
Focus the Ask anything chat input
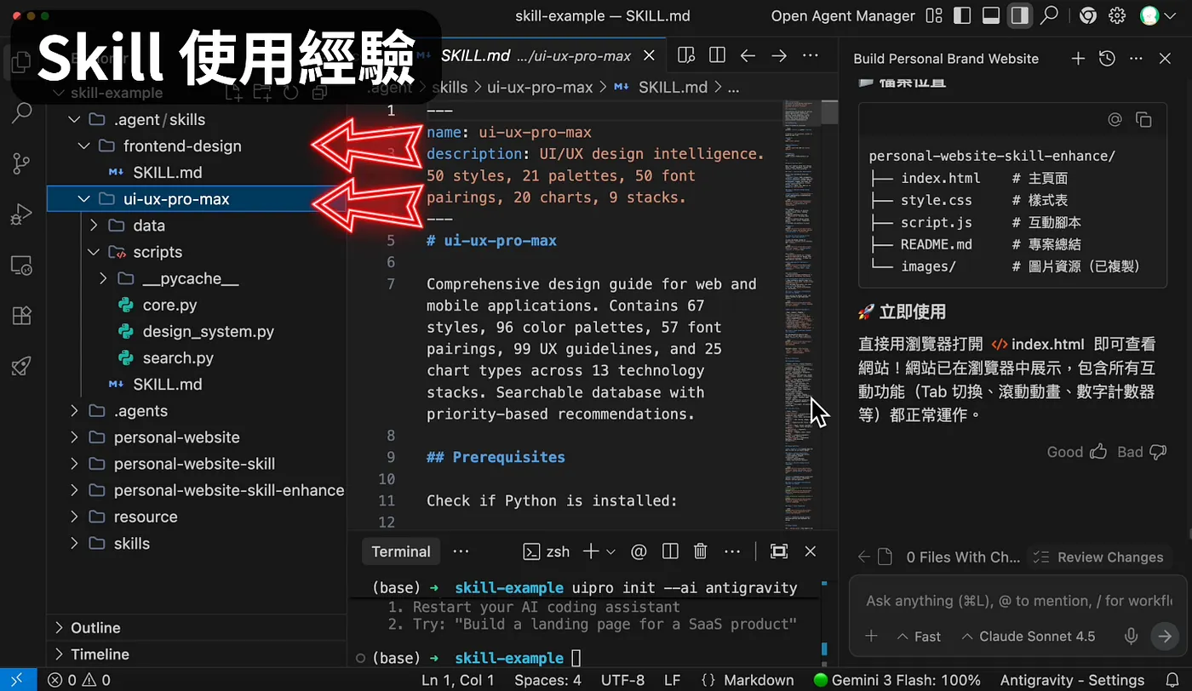(1017, 601)
